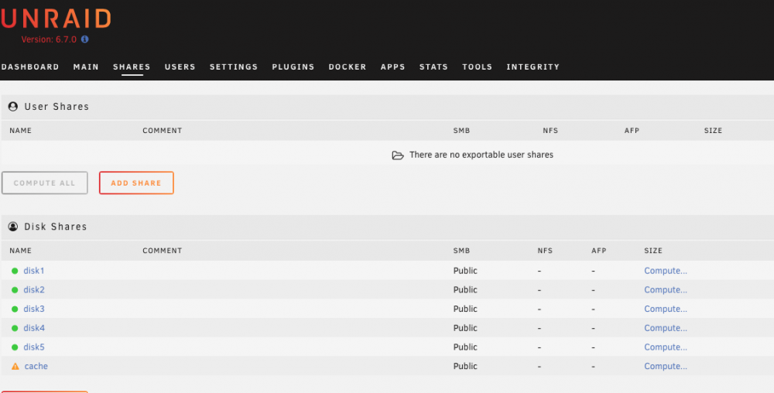Click the NFS column header in User Shares

click(550, 131)
